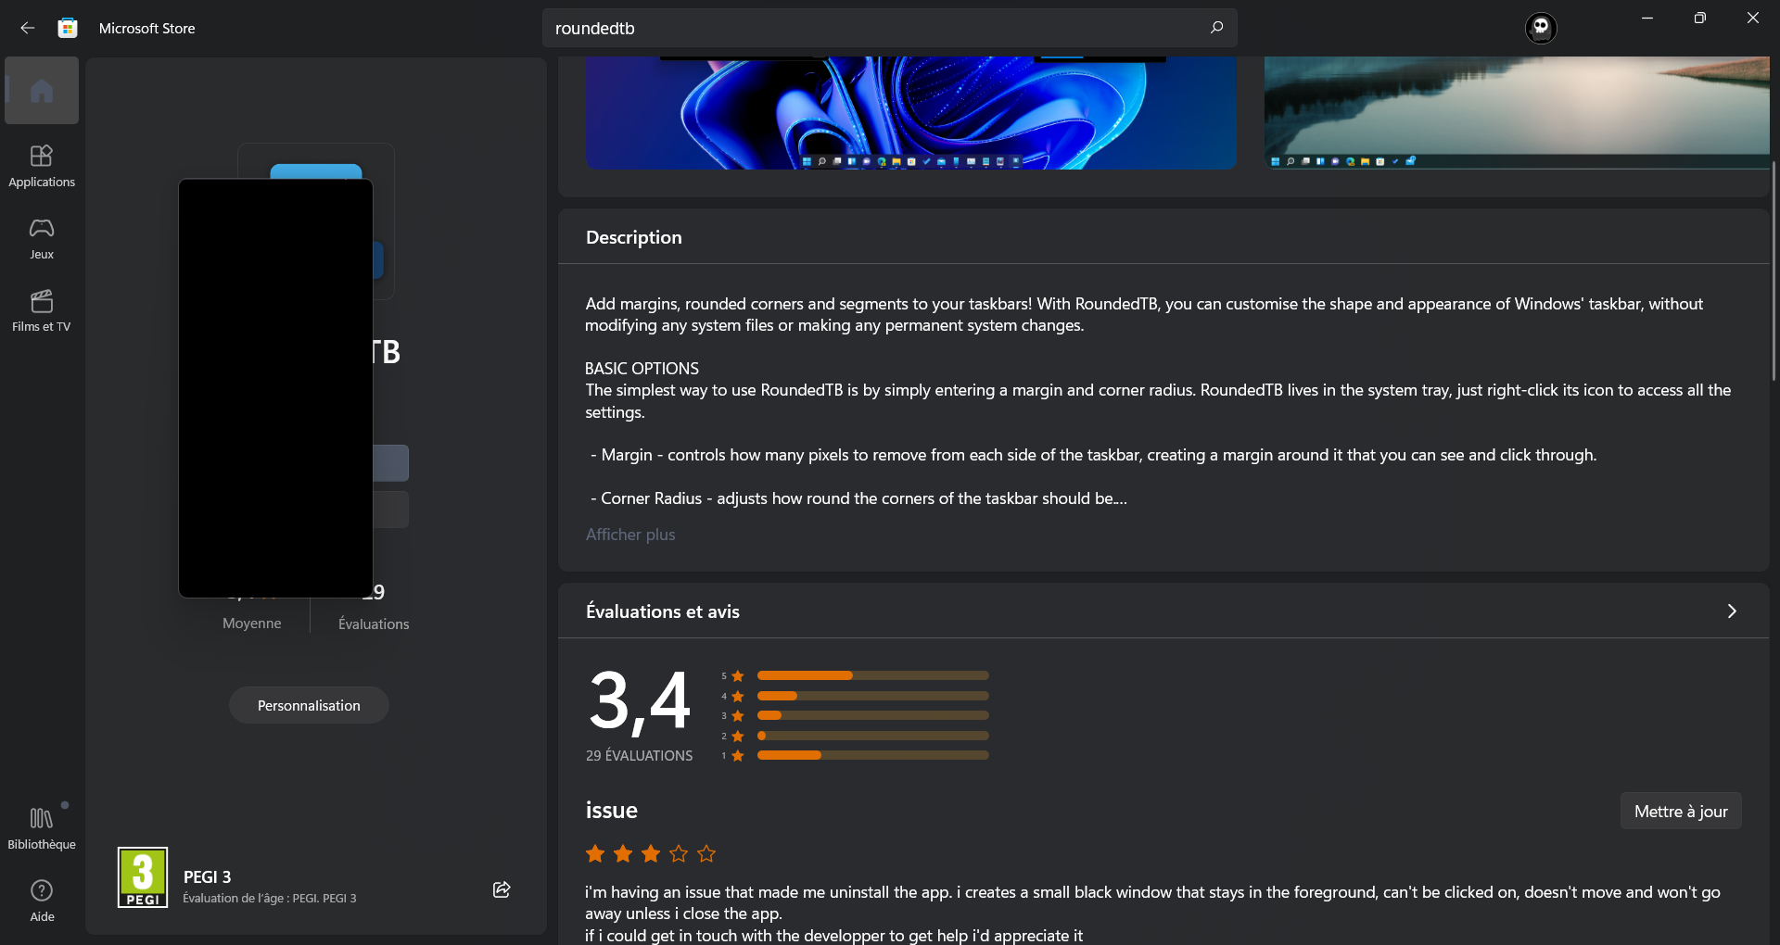Open the user profile avatar
Image resolution: width=1780 pixels, height=945 pixels.
1541,28
